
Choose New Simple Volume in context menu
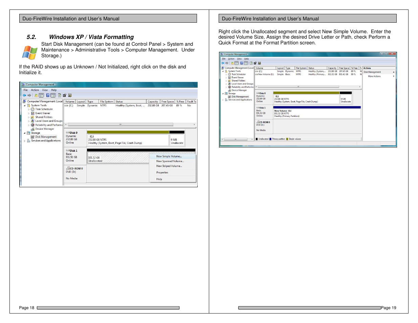pyautogui.click(x=173, y=156)
